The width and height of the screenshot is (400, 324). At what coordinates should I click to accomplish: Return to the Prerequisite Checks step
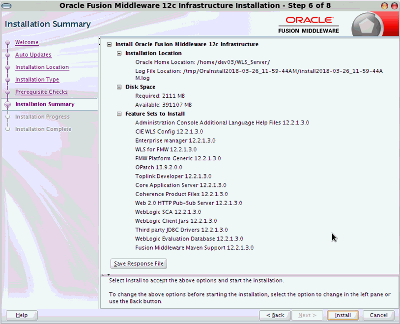click(41, 92)
